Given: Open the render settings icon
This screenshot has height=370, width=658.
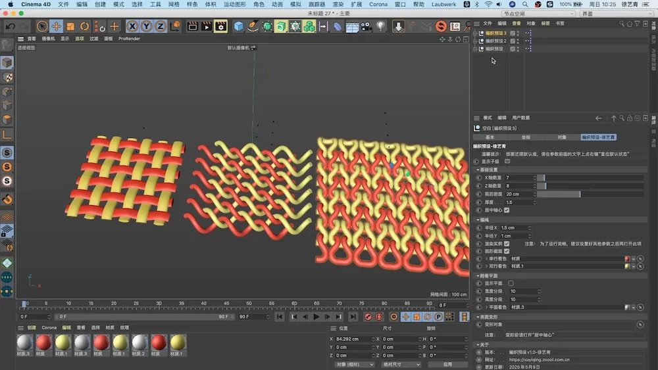Looking at the screenshot, I should (x=221, y=26).
